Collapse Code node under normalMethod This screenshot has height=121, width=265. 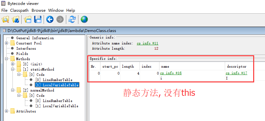tap(19, 95)
